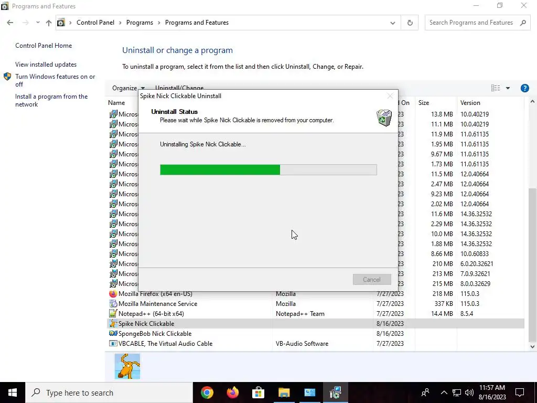Select Programs and Features breadcrumb
The image size is (537, 403).
pos(197,23)
